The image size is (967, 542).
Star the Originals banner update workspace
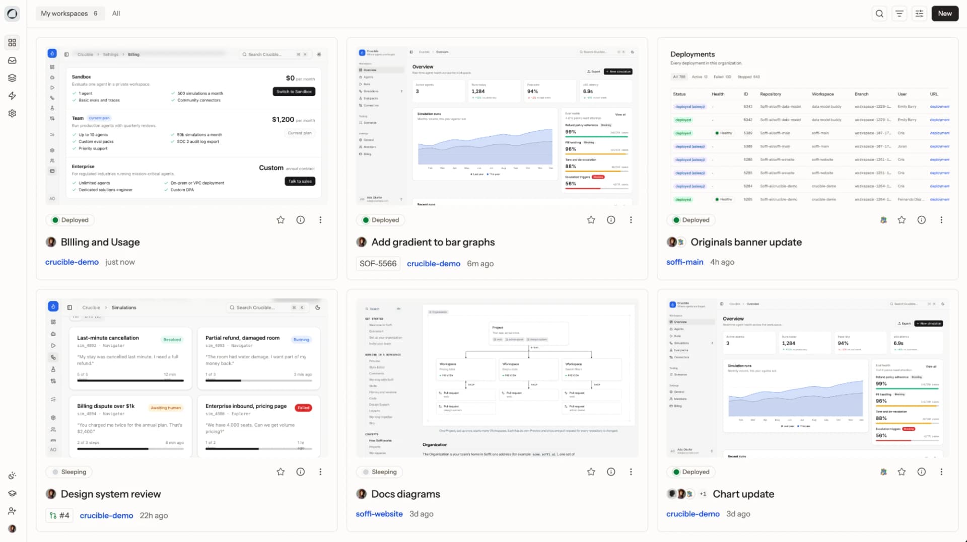(902, 220)
